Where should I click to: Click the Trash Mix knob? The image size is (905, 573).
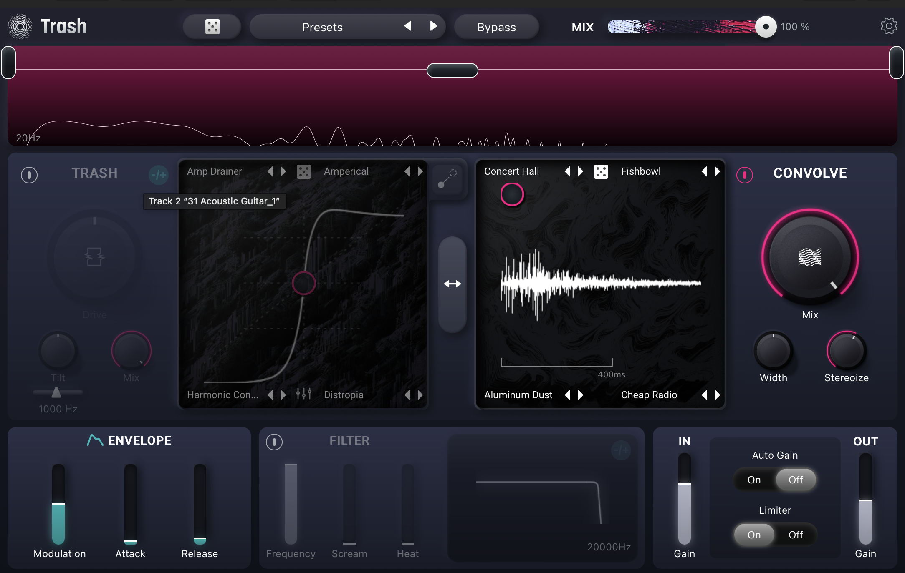(x=131, y=351)
